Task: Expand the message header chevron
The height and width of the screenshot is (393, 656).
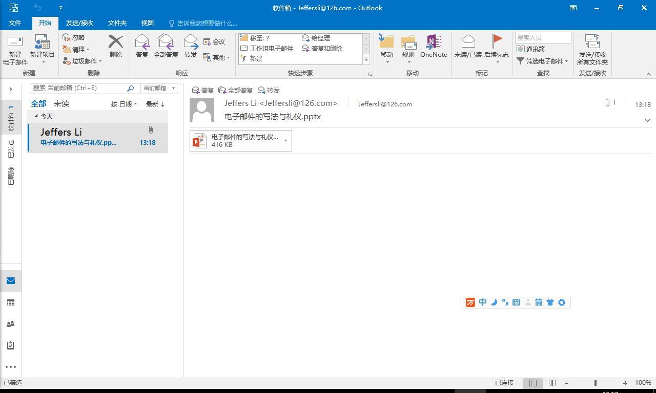Action: [x=647, y=120]
